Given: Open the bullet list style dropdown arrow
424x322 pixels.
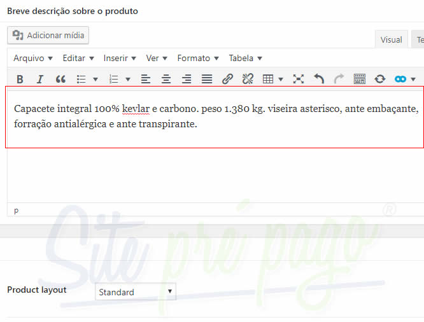Looking at the screenshot, I should (95, 80).
